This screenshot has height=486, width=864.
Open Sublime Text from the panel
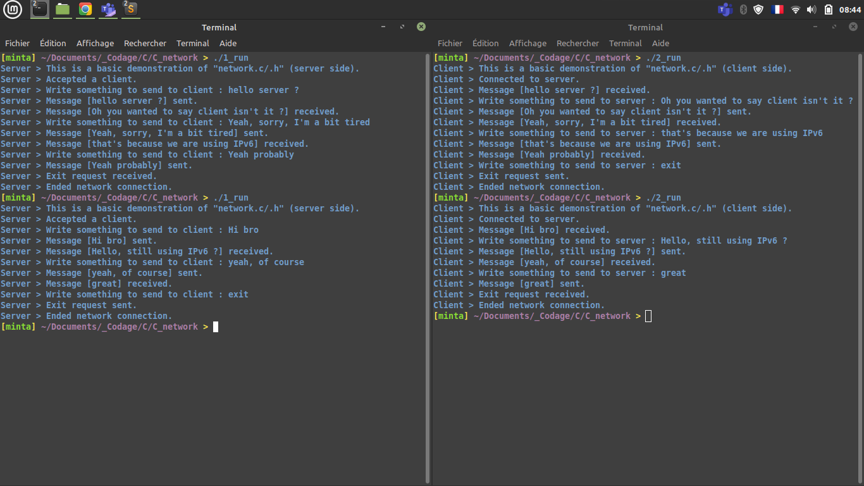(x=131, y=9)
